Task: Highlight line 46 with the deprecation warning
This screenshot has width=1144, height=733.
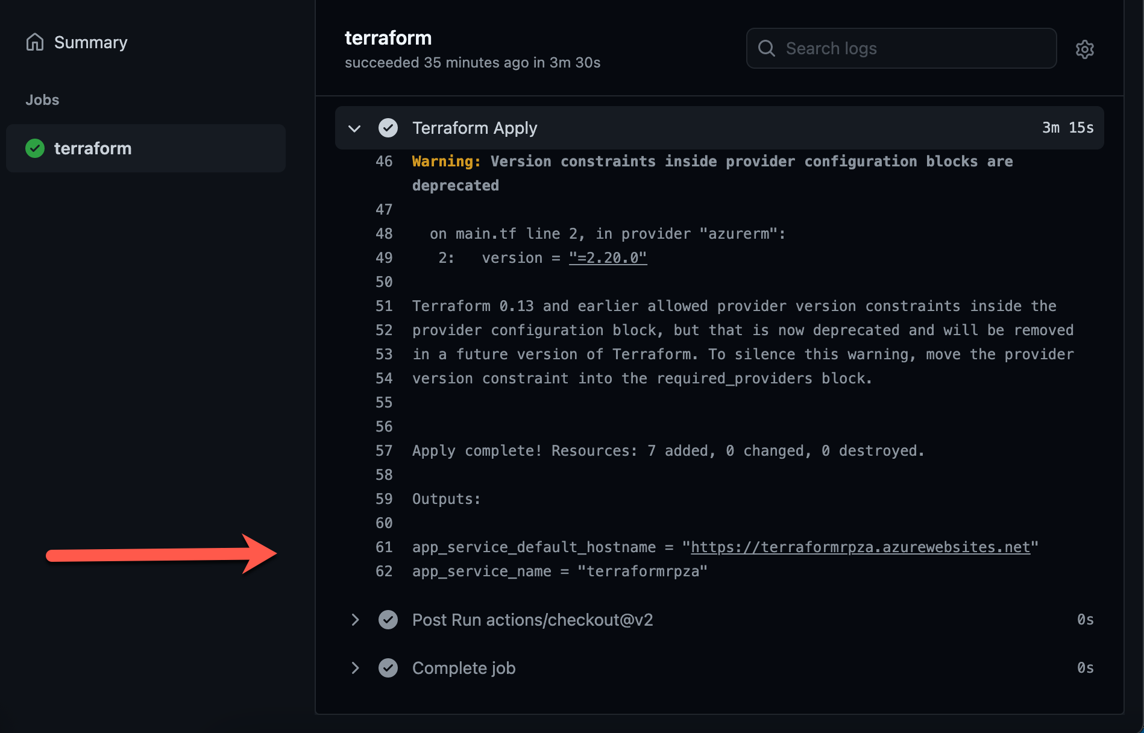Action: point(384,161)
